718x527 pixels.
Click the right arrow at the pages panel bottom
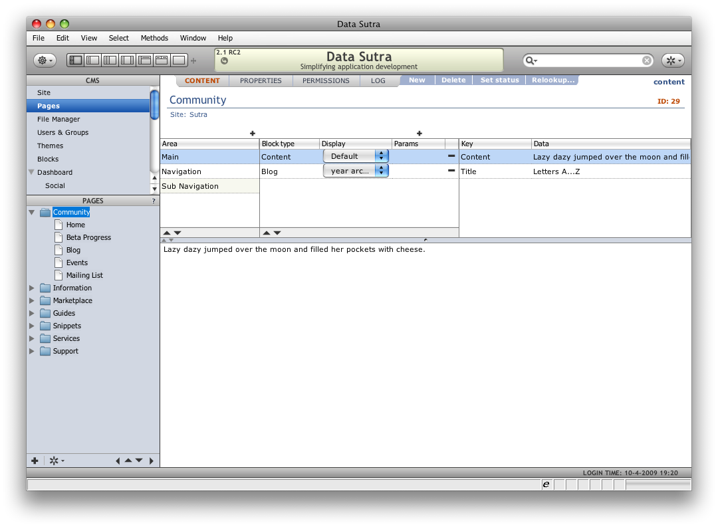(151, 461)
